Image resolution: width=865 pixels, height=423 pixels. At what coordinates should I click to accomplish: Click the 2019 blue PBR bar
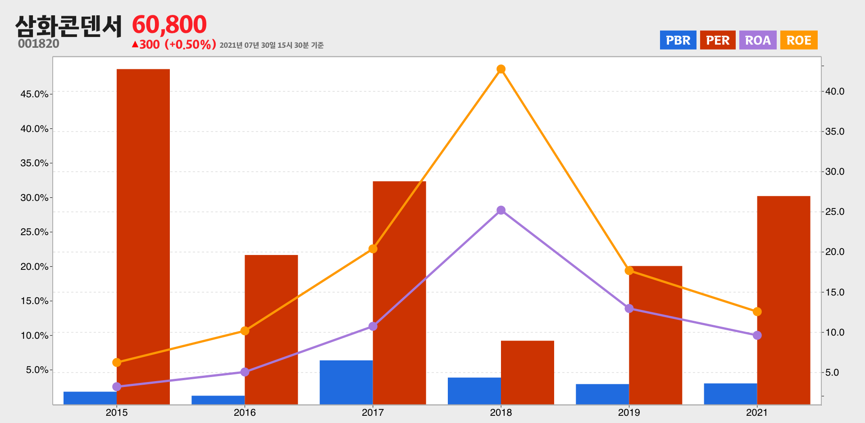coord(602,394)
